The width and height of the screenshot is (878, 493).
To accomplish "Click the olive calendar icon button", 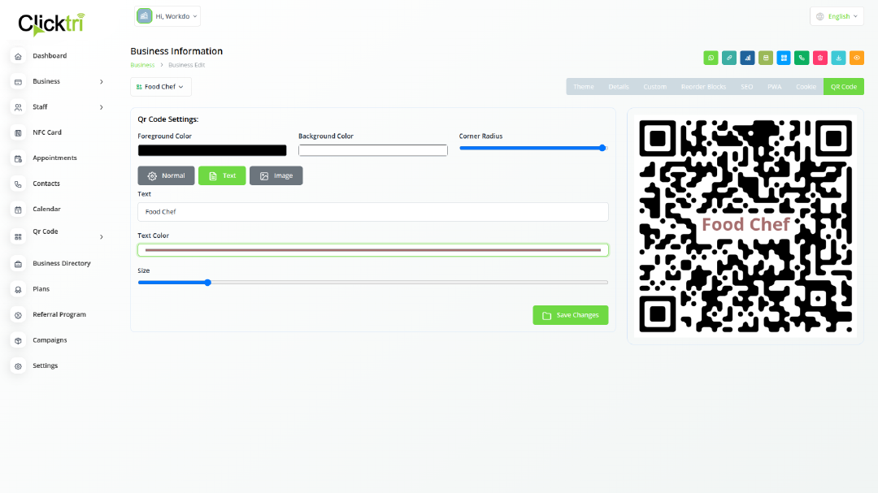I will pyautogui.click(x=766, y=58).
